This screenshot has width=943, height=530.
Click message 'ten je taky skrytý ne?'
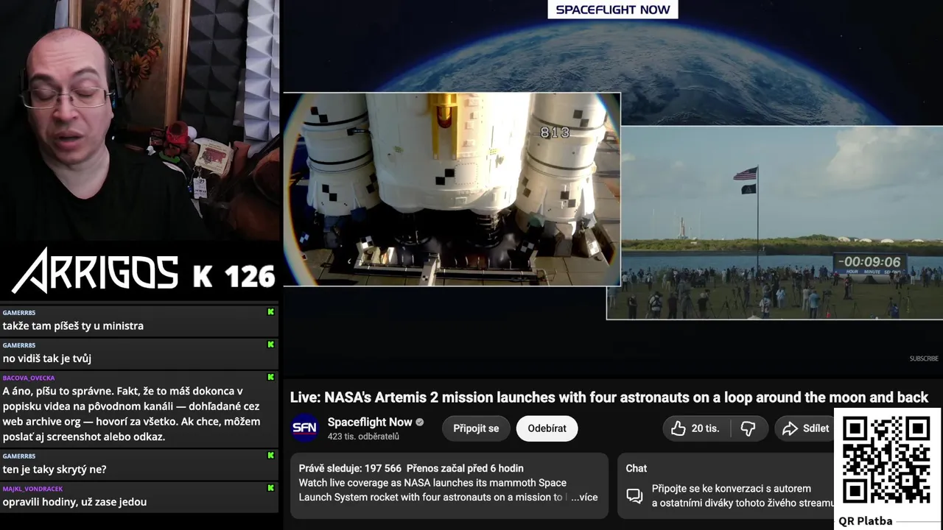[x=55, y=469]
